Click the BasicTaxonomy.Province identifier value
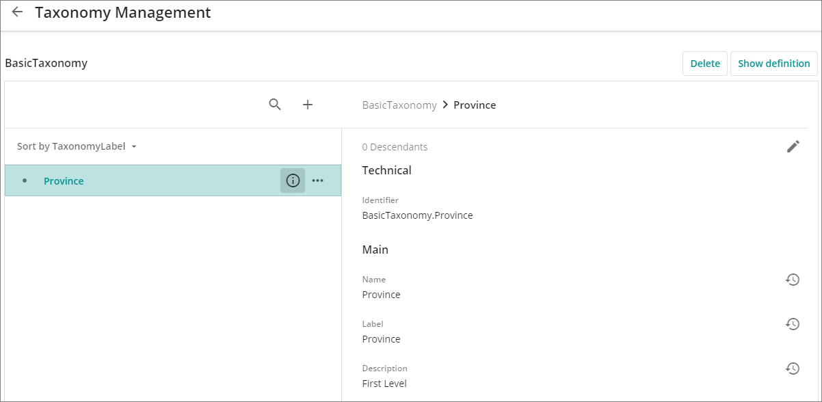Viewport: 822px width, 402px height. [417, 215]
